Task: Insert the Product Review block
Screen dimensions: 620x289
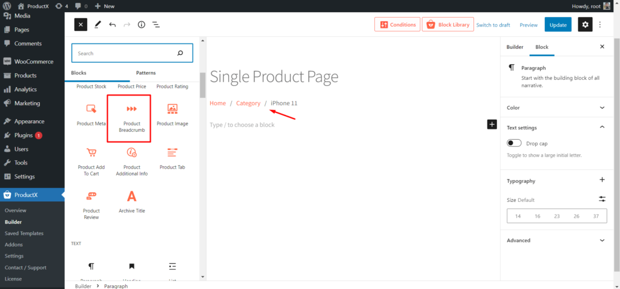Action: click(x=91, y=206)
